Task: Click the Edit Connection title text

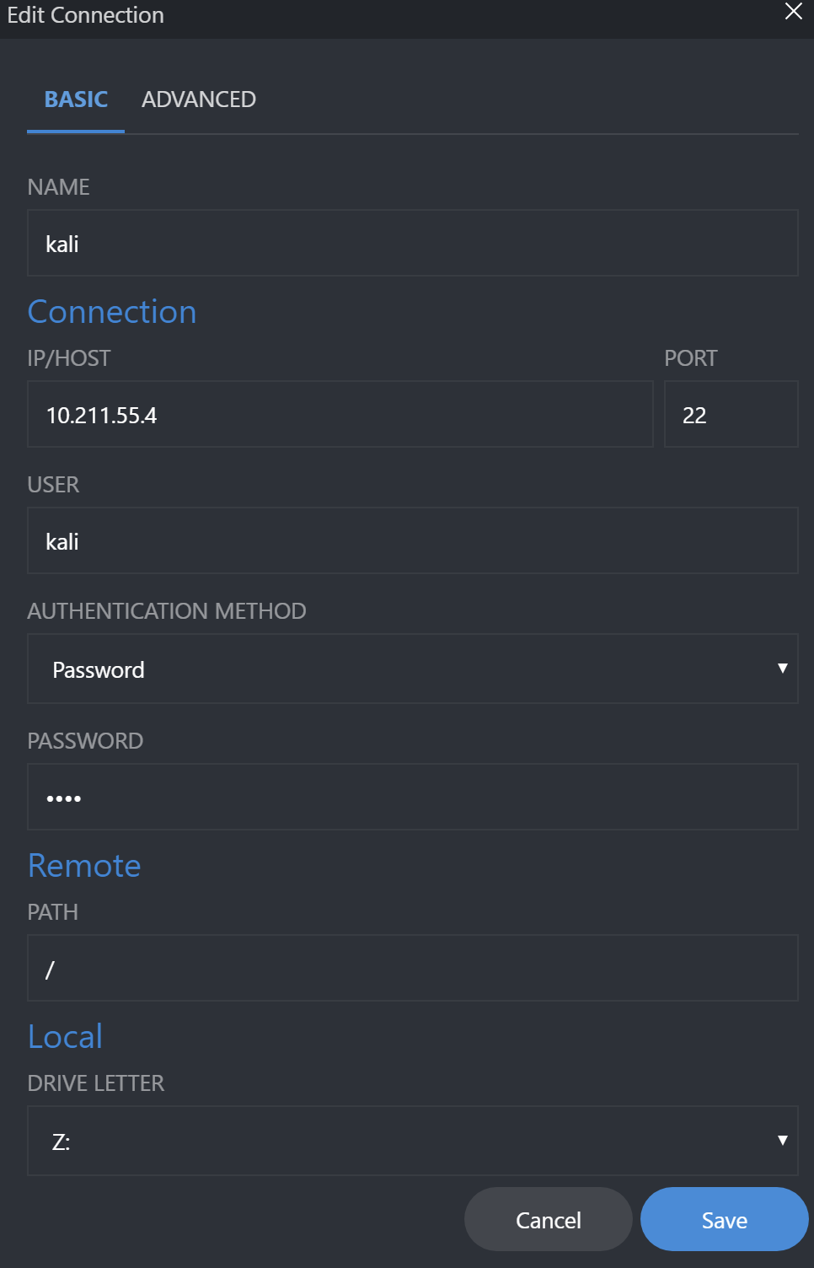Action: [85, 15]
